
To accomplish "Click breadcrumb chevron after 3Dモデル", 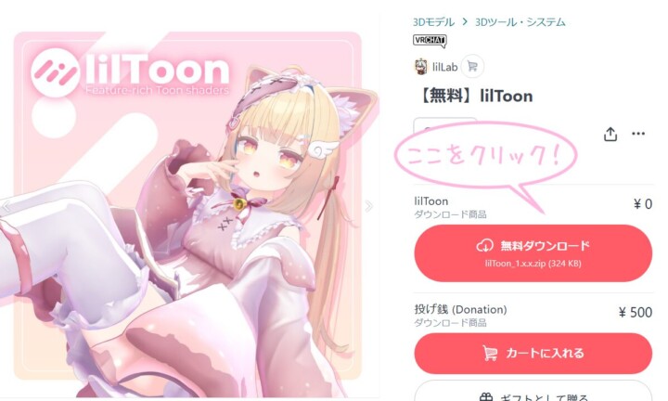I will 465,21.
